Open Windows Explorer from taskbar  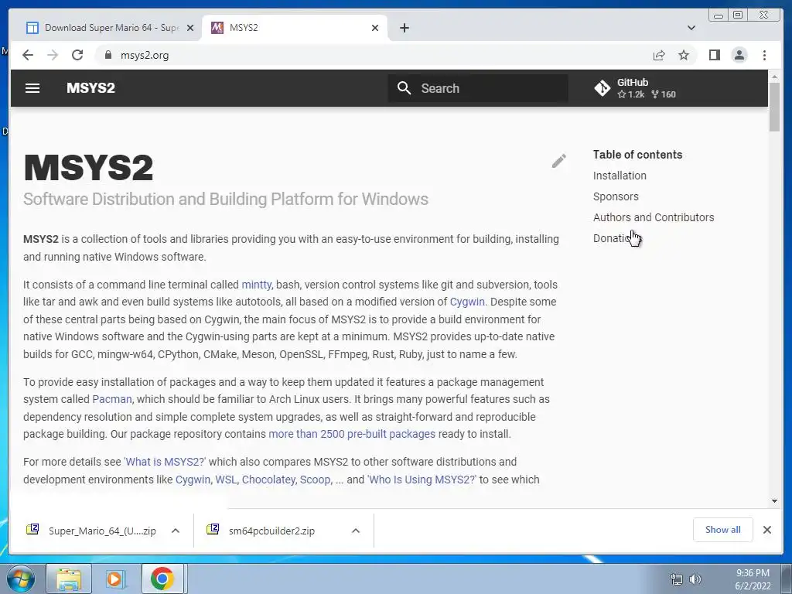pyautogui.click(x=69, y=579)
